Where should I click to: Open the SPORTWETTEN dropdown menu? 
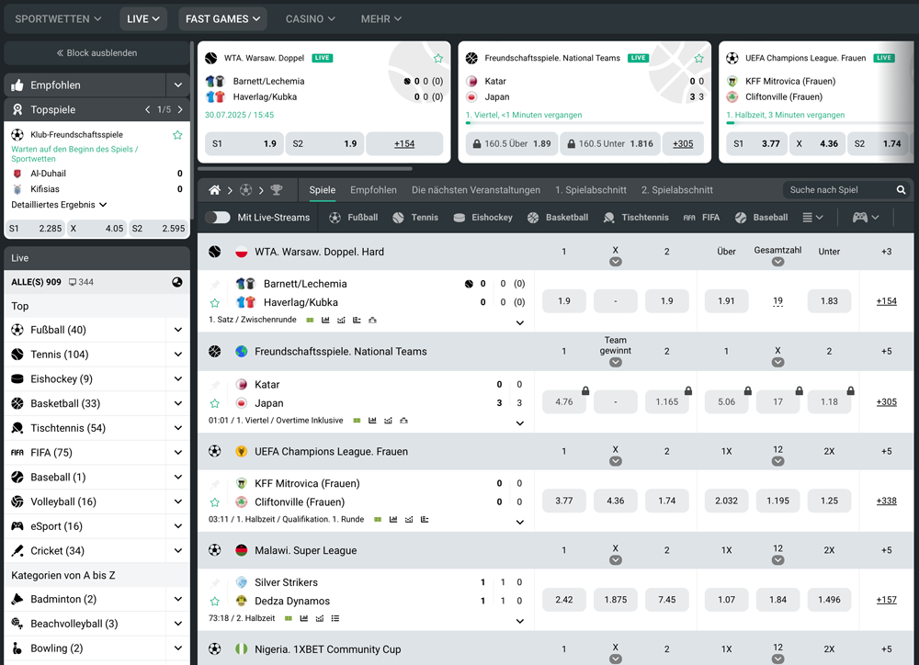pos(59,18)
